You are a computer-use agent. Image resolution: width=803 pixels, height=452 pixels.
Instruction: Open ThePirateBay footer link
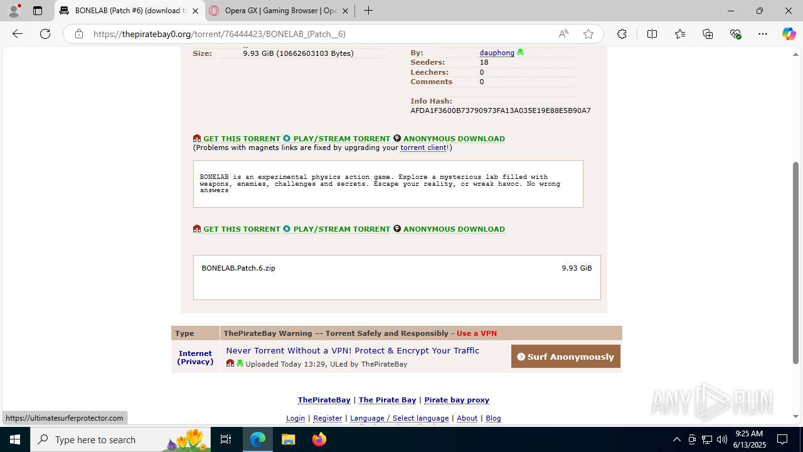coord(324,400)
